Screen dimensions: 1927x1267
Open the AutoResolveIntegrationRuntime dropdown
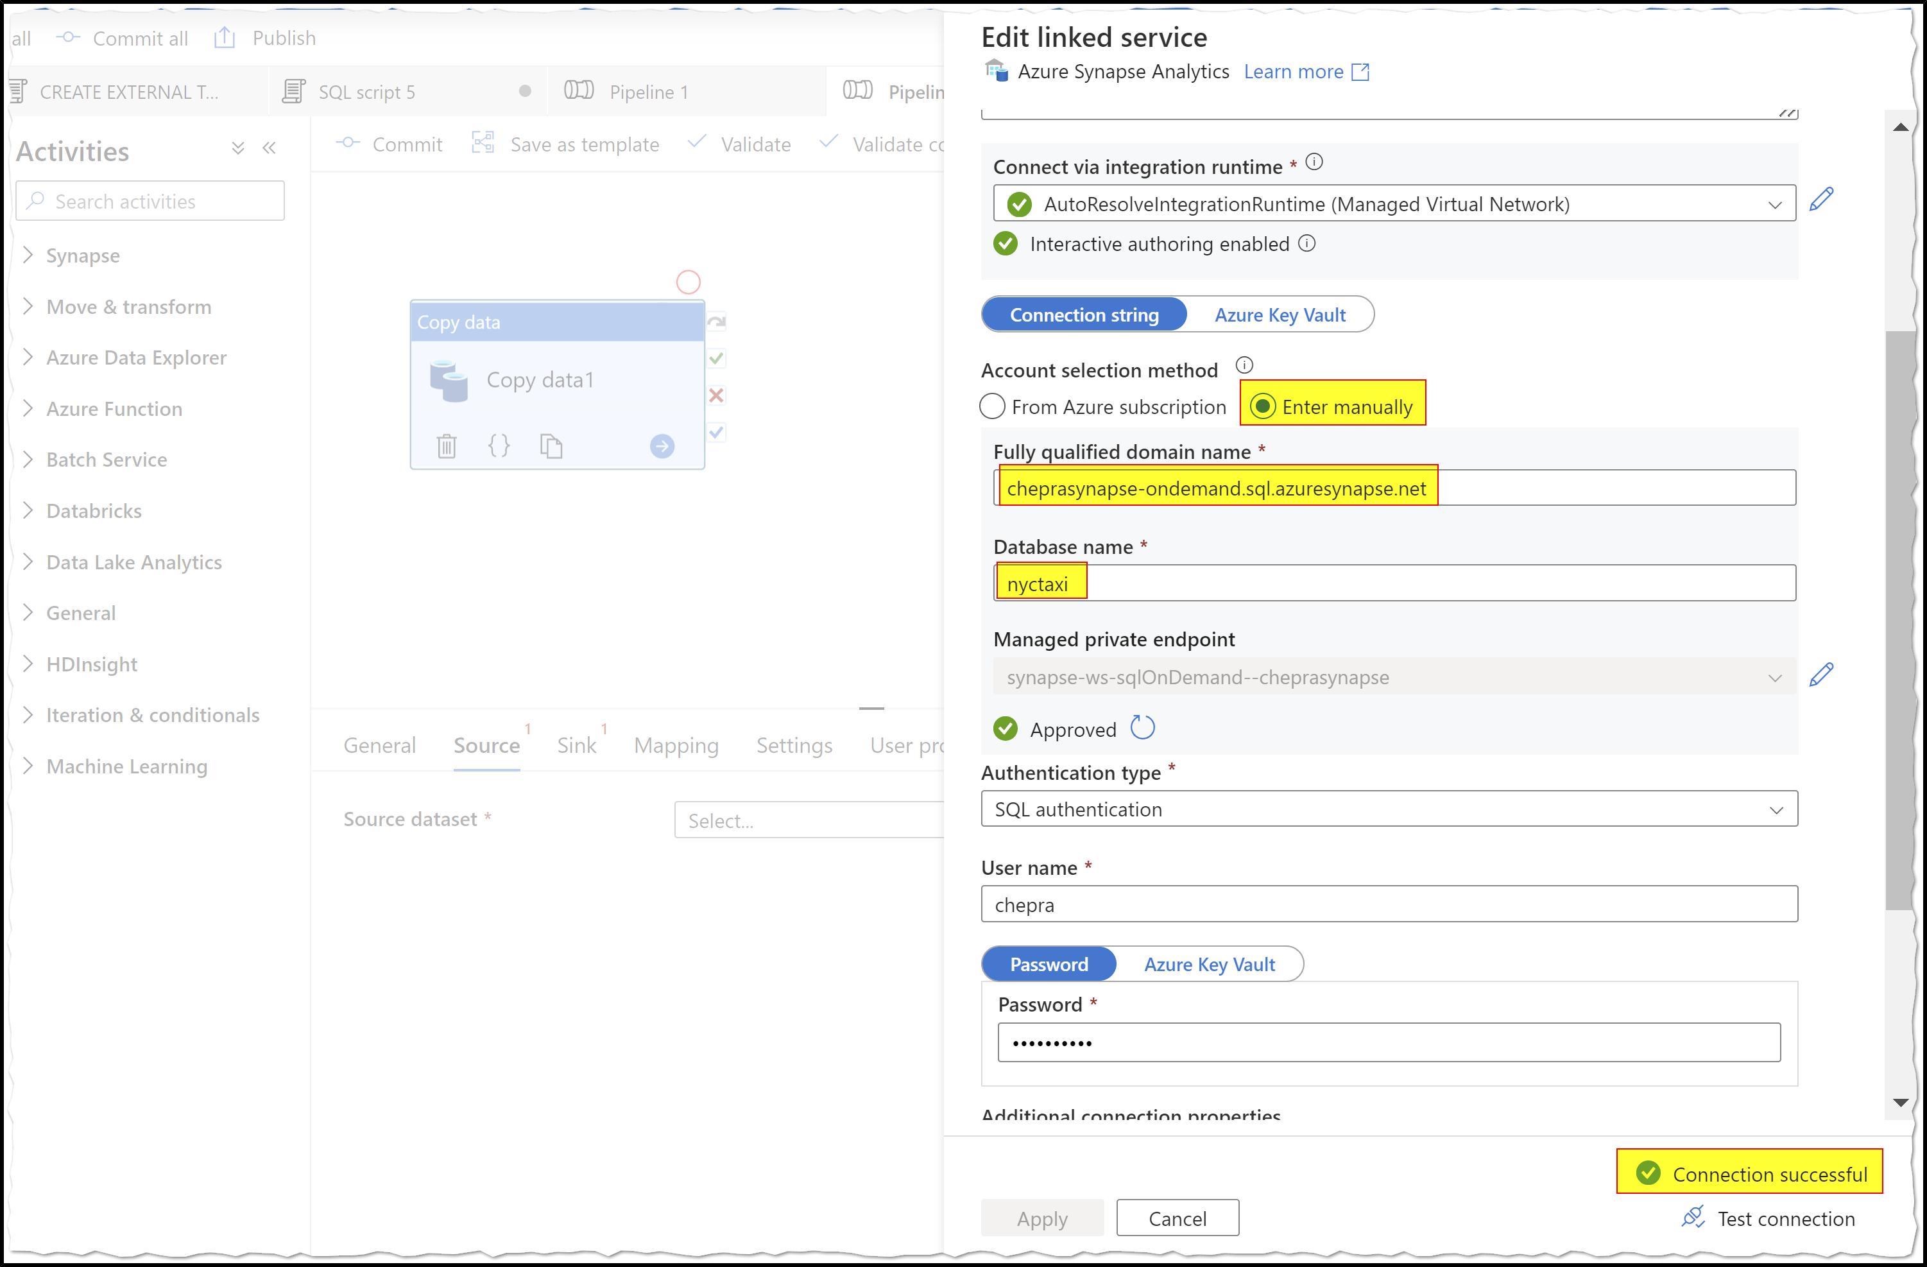coord(1775,203)
